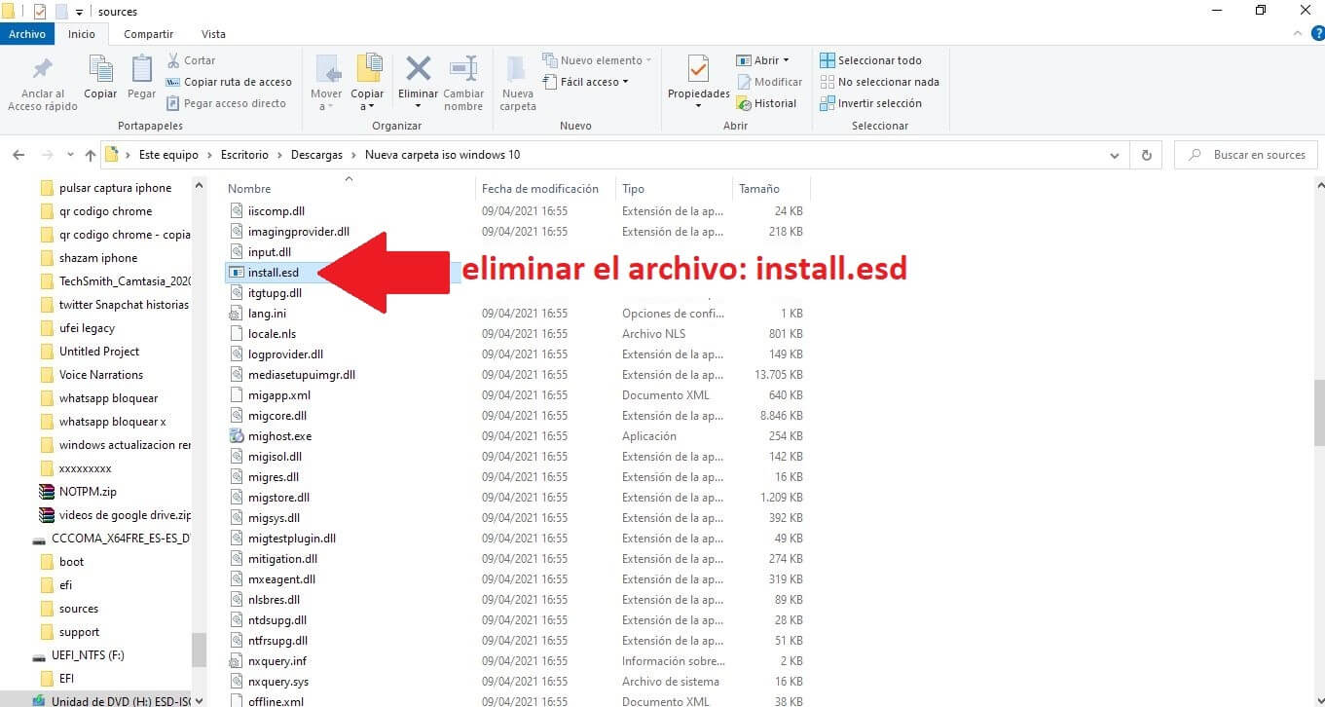The image size is (1325, 707).
Task: Click the Forward navigation arrow
Action: click(x=47, y=155)
